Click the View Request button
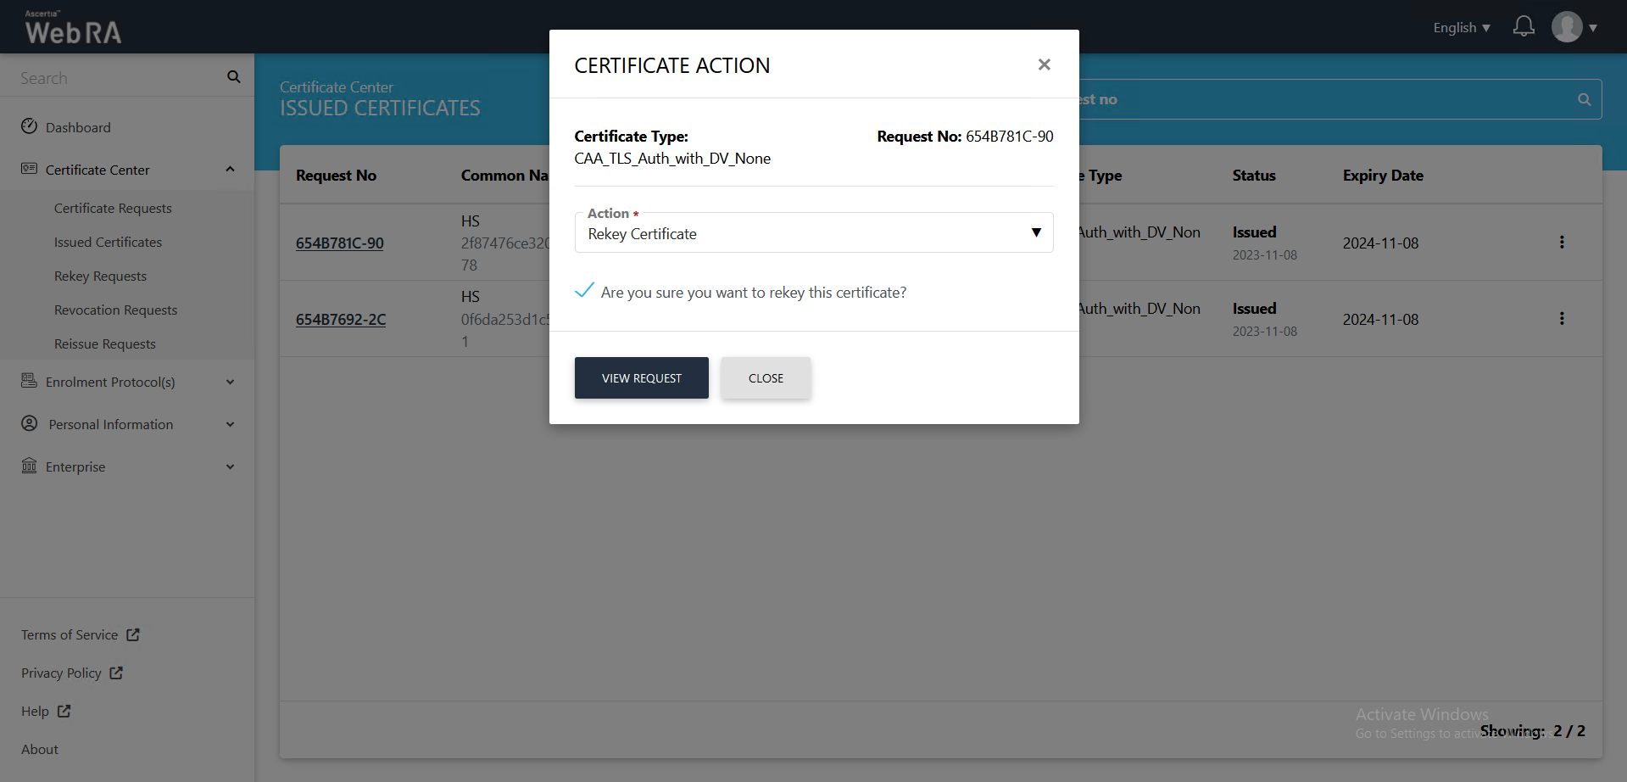Image resolution: width=1627 pixels, height=782 pixels. 641,378
